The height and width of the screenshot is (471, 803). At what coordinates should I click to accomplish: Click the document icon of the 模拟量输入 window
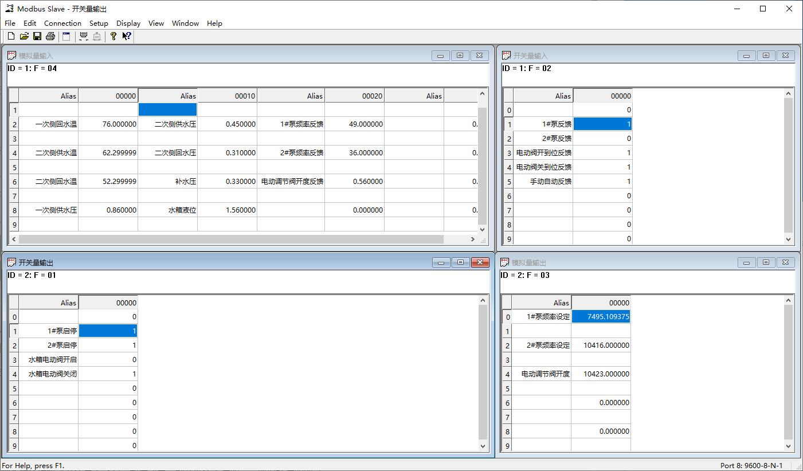[11, 56]
